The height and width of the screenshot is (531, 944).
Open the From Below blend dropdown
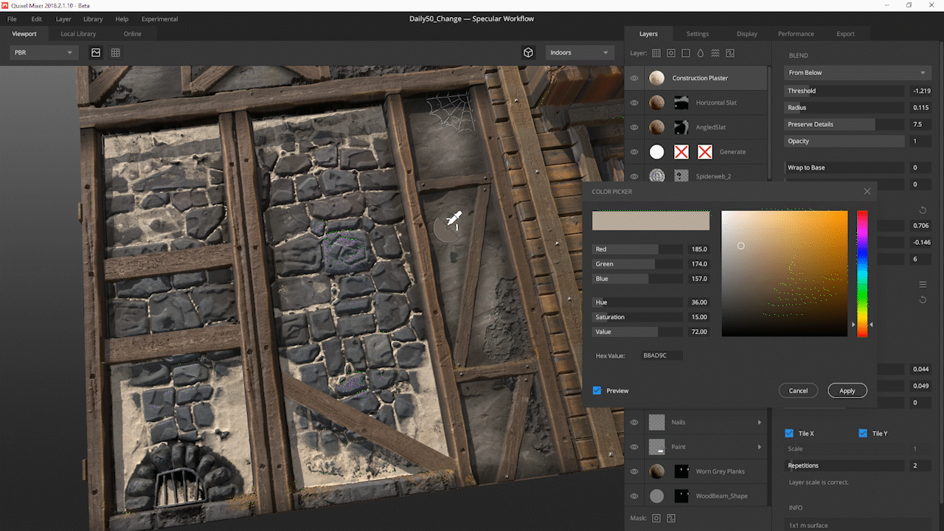(x=856, y=73)
